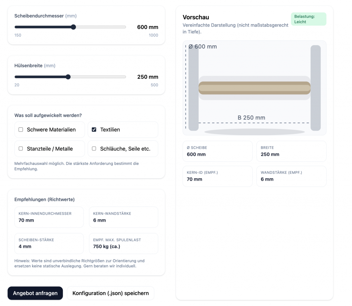Screen dimensions: 352x306
Task: Click the right flange disc in the preview
Action: tap(315, 88)
